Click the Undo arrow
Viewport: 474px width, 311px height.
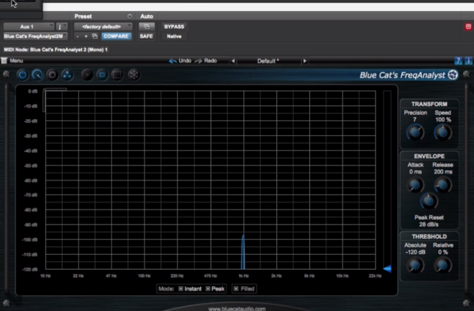pyautogui.click(x=173, y=61)
